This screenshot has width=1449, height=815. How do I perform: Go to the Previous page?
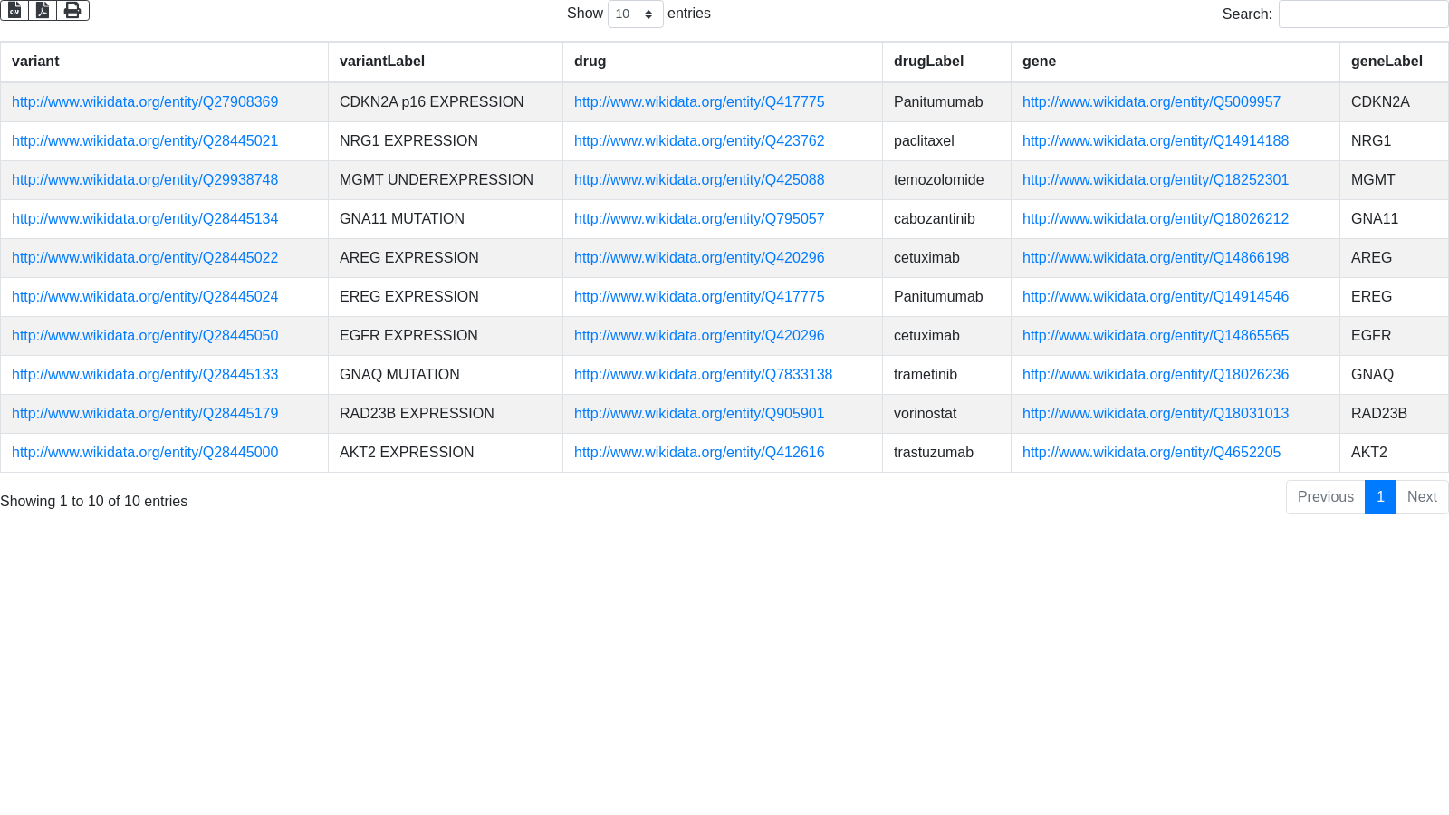pos(1325,496)
